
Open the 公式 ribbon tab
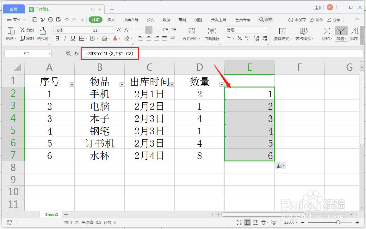[x=150, y=19]
